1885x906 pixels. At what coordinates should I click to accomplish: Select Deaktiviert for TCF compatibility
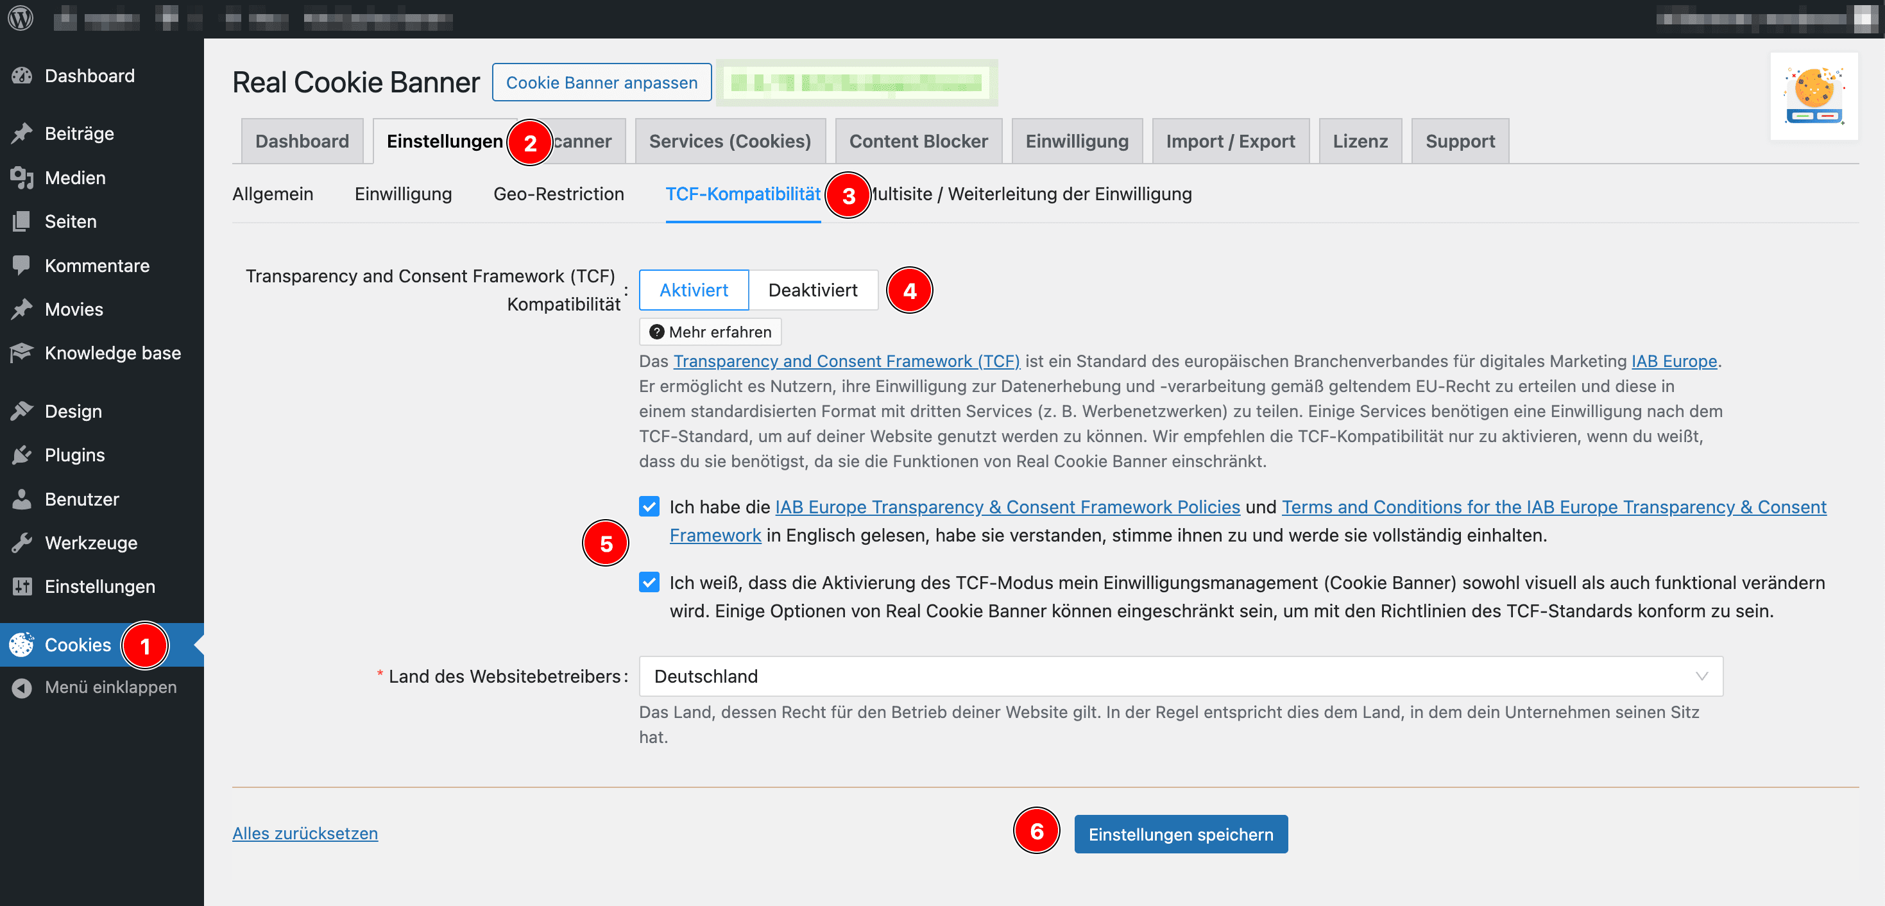point(812,290)
